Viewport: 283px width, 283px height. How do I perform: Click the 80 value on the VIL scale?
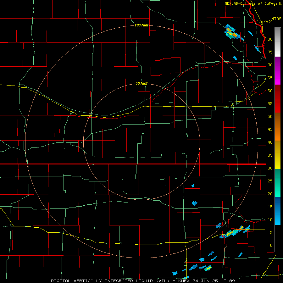click(x=270, y=39)
